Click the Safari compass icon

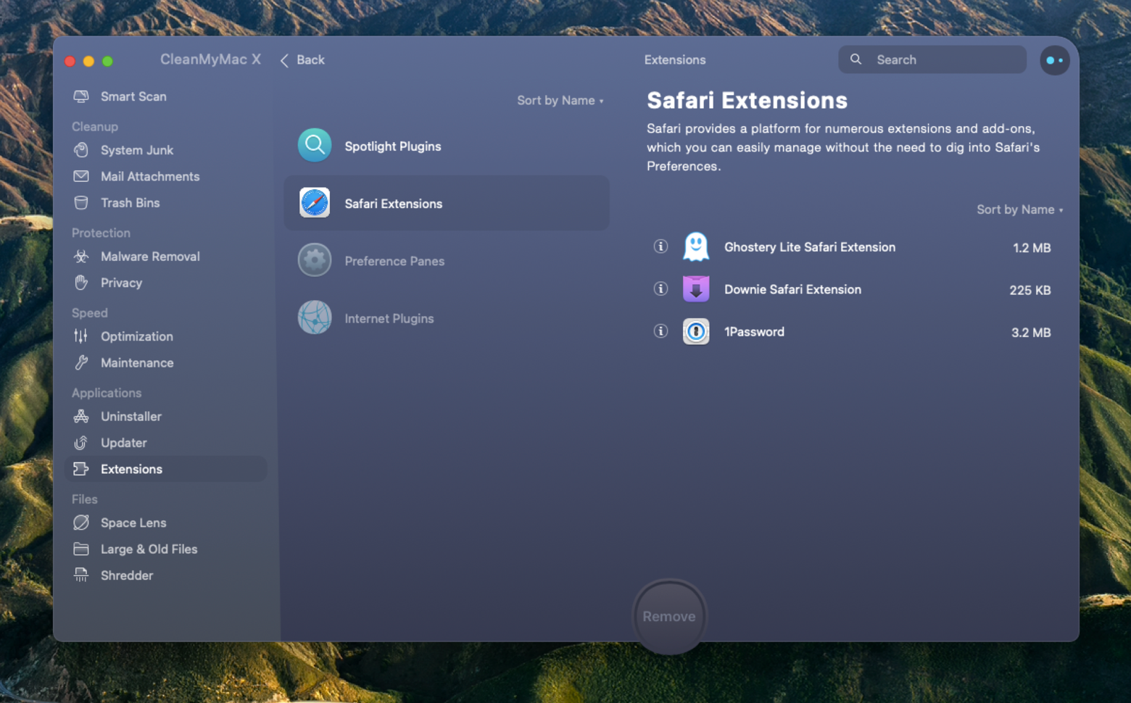315,203
